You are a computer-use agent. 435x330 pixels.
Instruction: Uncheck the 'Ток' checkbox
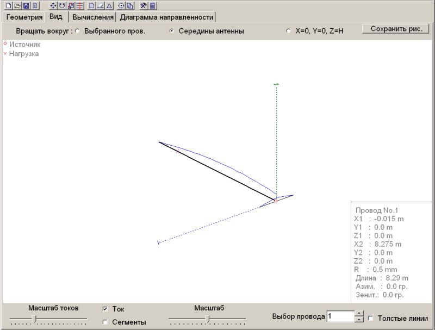point(105,309)
